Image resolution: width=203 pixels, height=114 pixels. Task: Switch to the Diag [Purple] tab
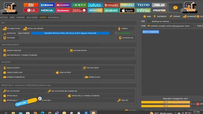coord(54,17)
